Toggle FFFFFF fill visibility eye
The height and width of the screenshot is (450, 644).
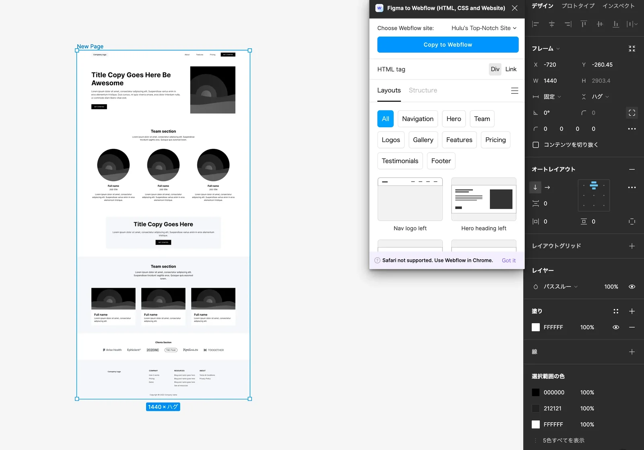tap(616, 327)
